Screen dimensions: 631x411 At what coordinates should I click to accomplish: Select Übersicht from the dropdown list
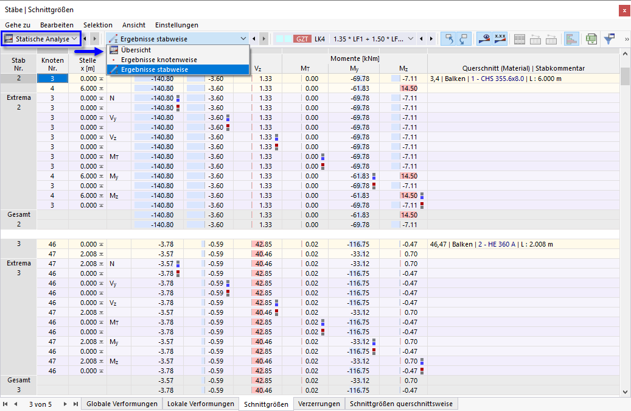[178, 50]
